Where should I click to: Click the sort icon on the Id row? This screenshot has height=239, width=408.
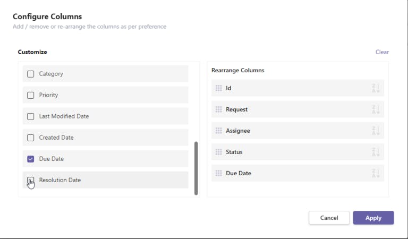(x=376, y=88)
